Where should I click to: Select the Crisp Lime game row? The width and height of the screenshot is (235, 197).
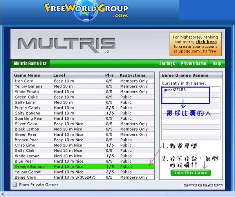tap(84, 145)
